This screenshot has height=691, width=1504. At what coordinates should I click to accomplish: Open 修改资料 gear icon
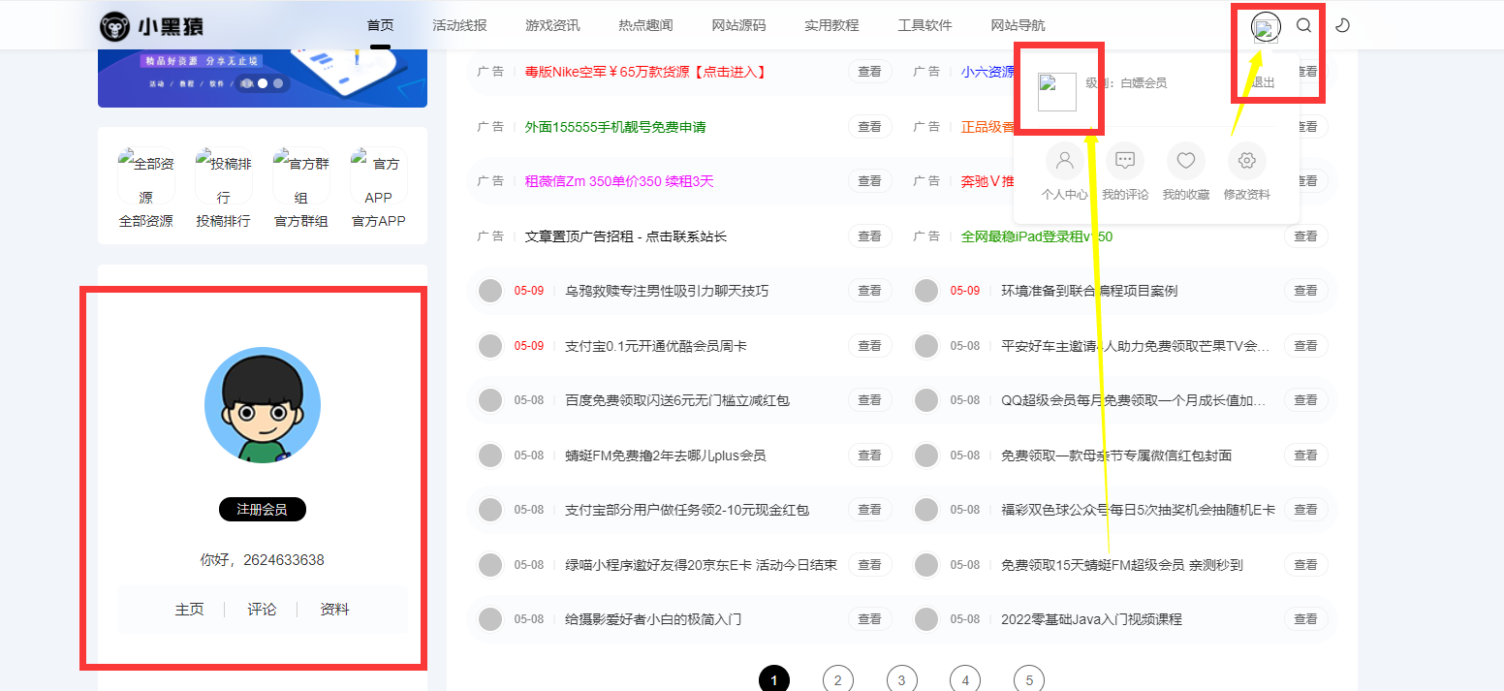(x=1247, y=160)
